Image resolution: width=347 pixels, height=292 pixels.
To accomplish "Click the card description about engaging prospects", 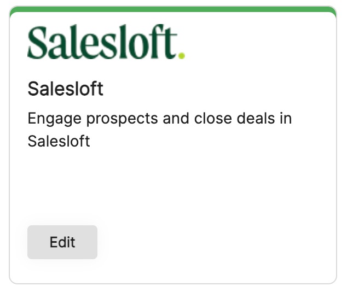I will coord(159,130).
